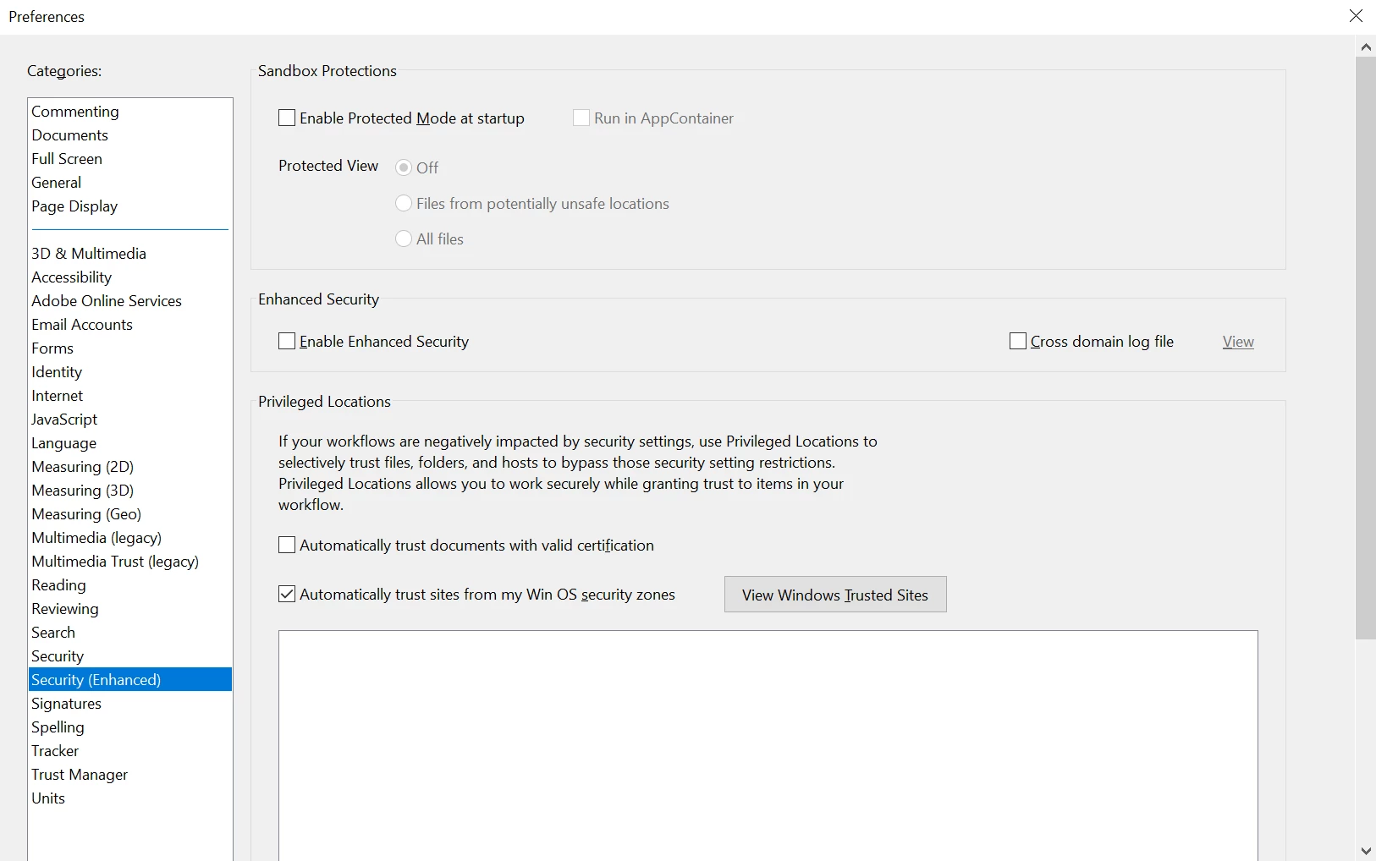Open 3D & Multimedia category
The height and width of the screenshot is (861, 1376).
click(x=130, y=254)
